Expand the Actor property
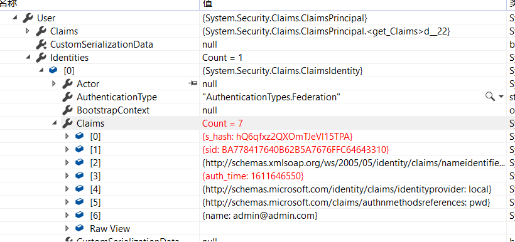Viewport: 515px width, 242px height. [54, 83]
